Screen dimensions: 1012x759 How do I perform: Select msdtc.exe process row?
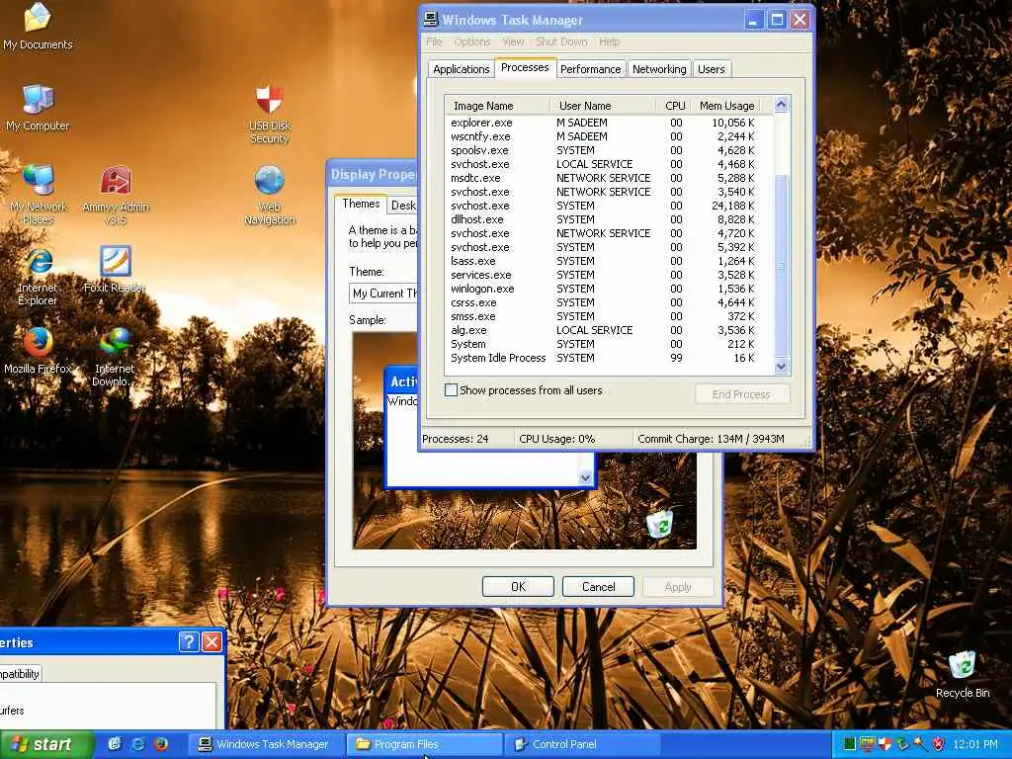tap(603, 178)
